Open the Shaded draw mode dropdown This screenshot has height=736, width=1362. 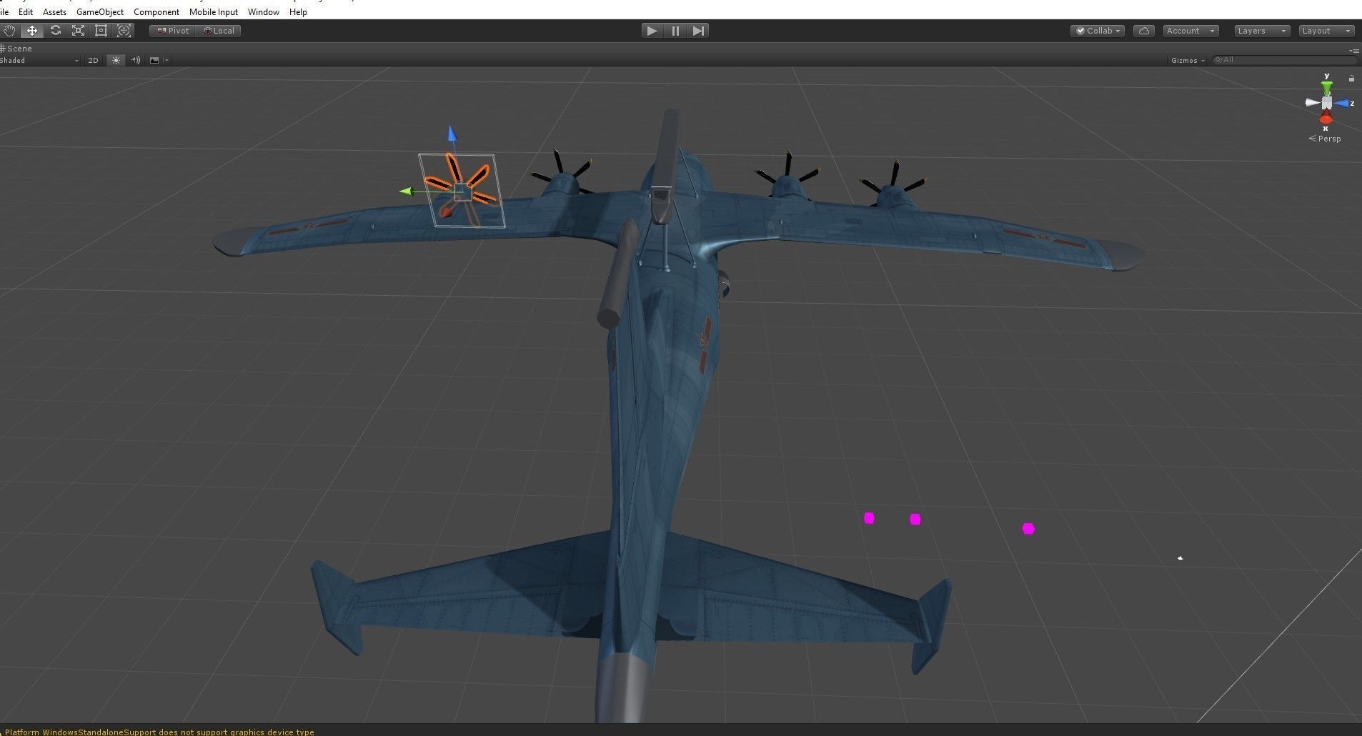(x=40, y=61)
